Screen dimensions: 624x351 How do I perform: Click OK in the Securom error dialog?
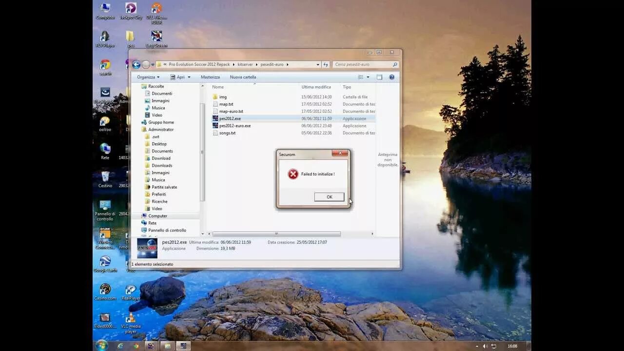[329, 197]
